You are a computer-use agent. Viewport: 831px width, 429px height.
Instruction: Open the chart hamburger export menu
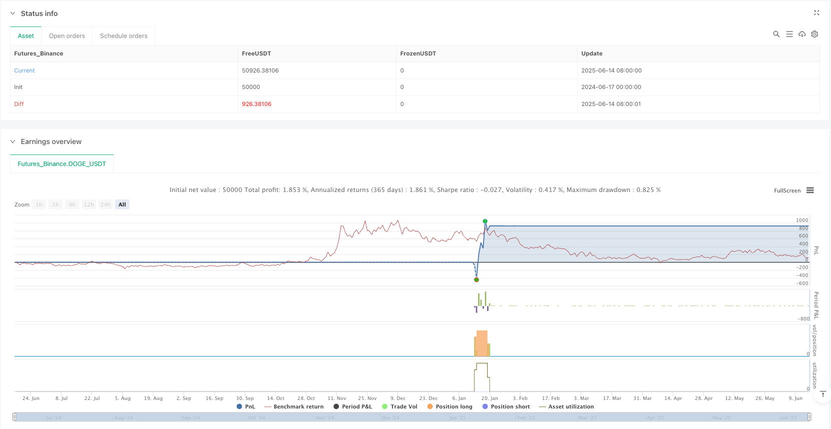click(x=810, y=190)
